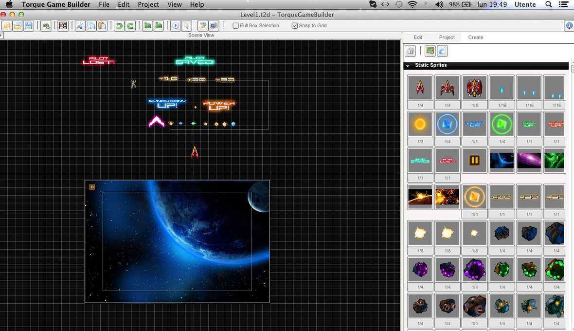Click the Save level floppy disk icon
This screenshot has width=574, height=331.
[28, 26]
